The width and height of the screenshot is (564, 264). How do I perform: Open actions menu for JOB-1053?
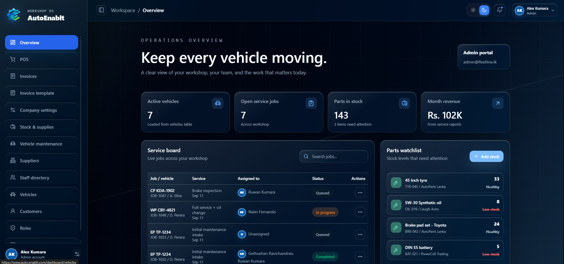(x=360, y=235)
